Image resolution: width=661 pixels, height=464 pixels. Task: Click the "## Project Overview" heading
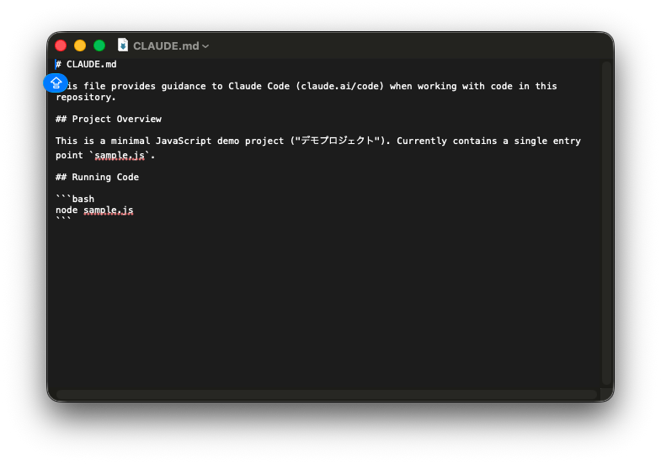(109, 119)
